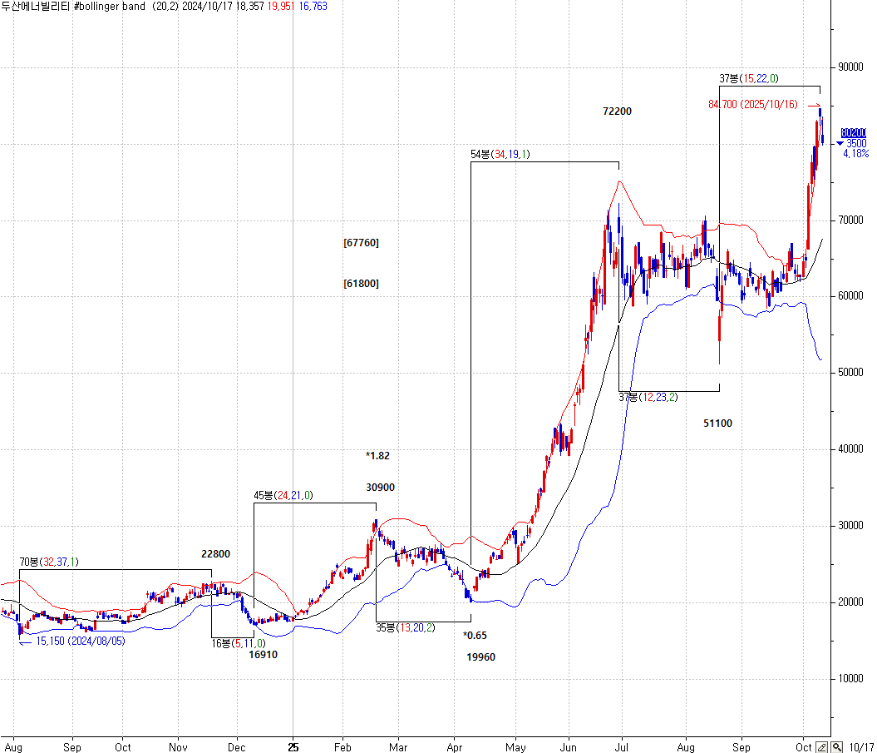Click the 51100 low price annotation

pyautogui.click(x=717, y=424)
